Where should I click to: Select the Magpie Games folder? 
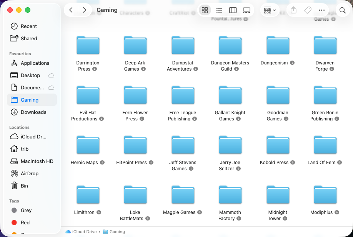tap(183, 194)
